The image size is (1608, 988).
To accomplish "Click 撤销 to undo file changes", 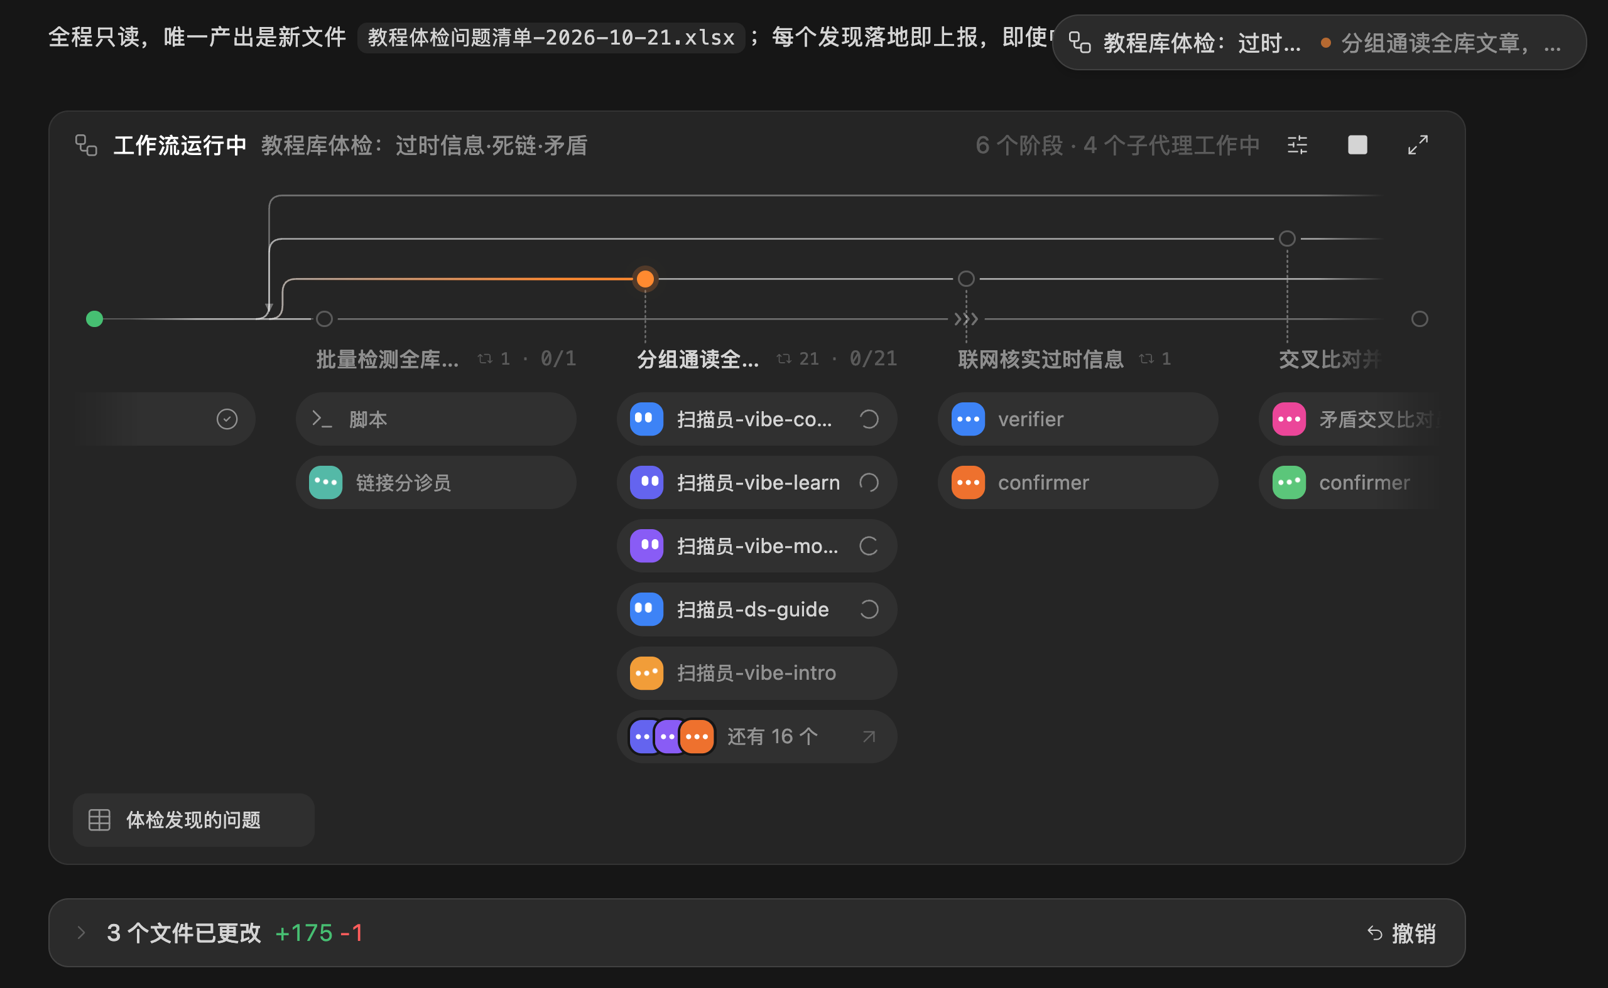I will [x=1401, y=933].
